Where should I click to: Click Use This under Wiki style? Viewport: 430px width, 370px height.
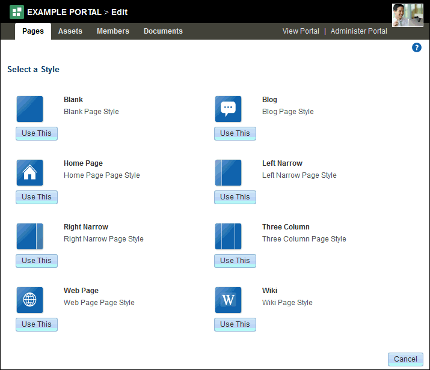(x=235, y=324)
